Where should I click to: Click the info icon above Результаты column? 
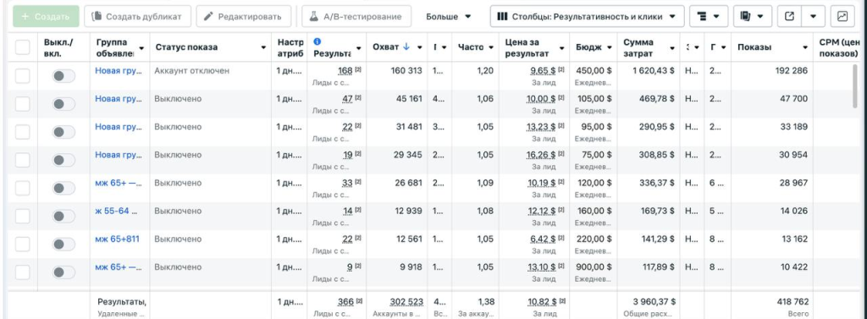pos(317,41)
